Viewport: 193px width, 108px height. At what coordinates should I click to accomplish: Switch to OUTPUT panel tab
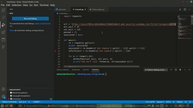click(x=86, y=70)
